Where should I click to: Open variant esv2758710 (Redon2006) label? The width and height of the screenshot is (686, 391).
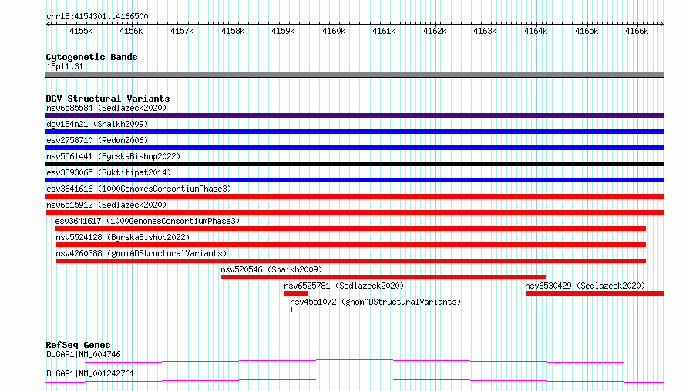tap(97, 140)
